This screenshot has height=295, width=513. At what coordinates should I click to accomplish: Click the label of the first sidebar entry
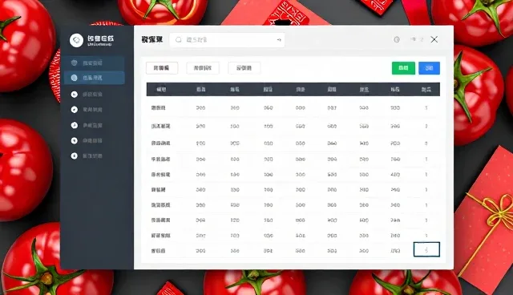click(x=93, y=63)
